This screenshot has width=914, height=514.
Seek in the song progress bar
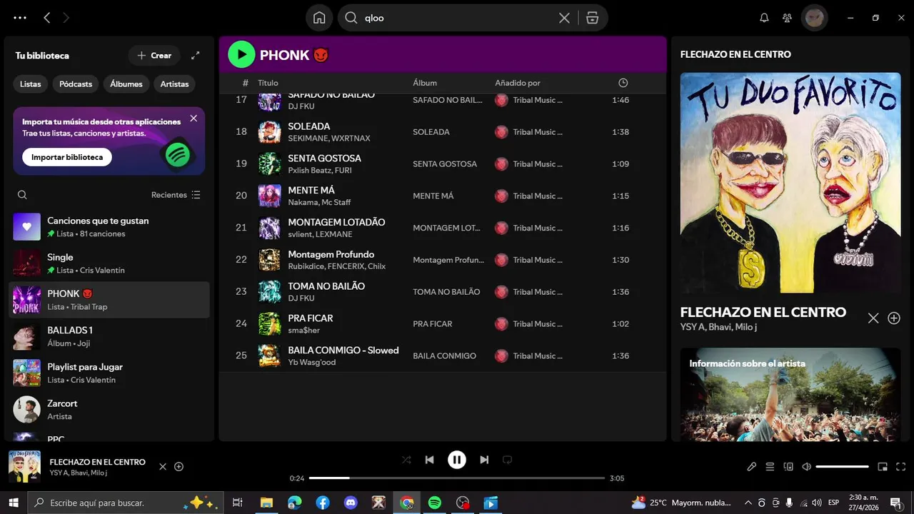pyautogui.click(x=457, y=478)
